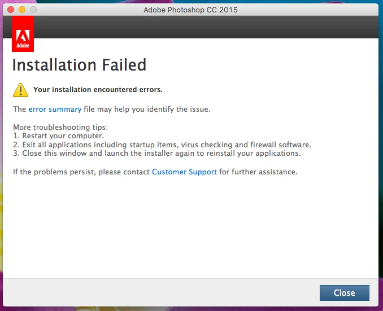383x311 pixels.
Task: Click the "Installation Failed" heading
Action: pyautogui.click(x=79, y=65)
